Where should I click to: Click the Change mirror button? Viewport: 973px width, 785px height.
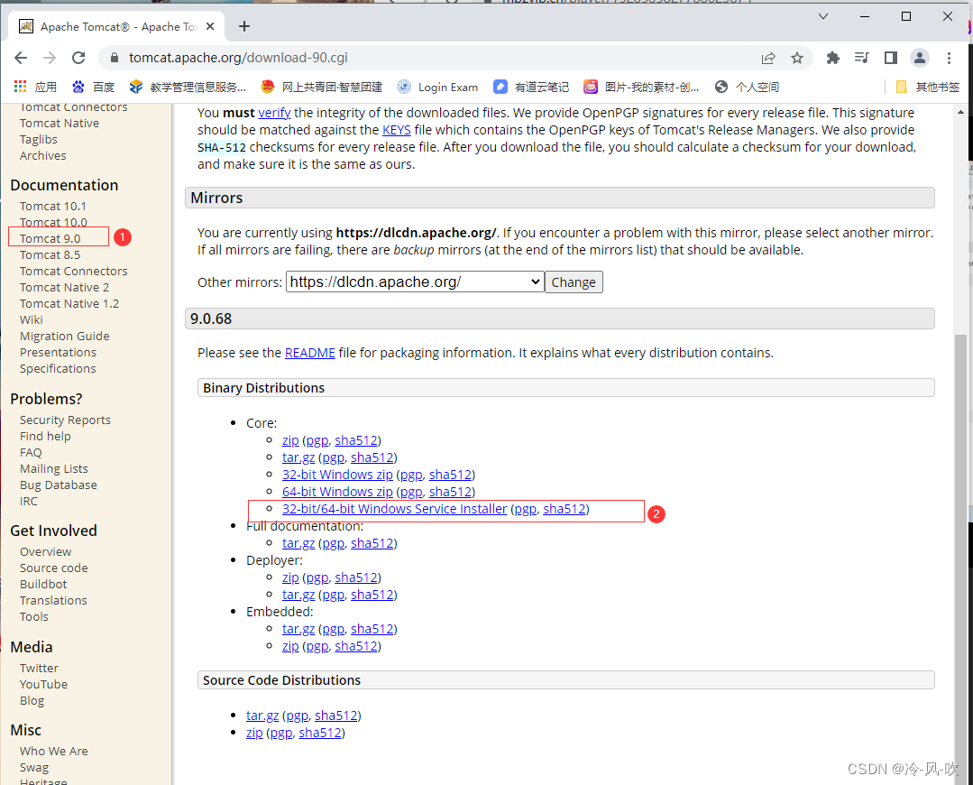pos(574,282)
